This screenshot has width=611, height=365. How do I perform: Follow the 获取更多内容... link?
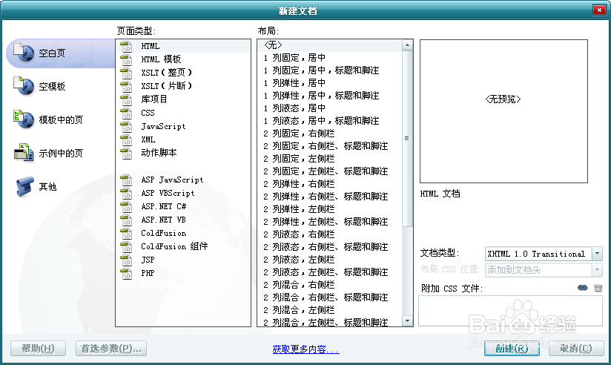[306, 349]
